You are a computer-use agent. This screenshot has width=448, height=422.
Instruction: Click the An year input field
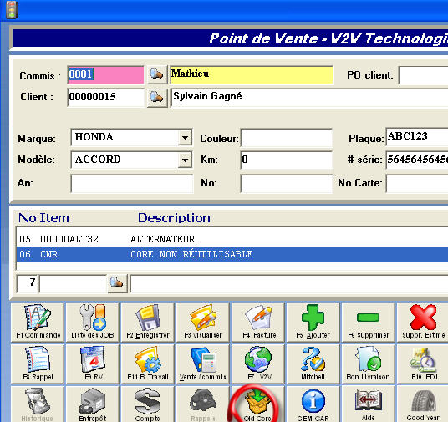click(132, 184)
